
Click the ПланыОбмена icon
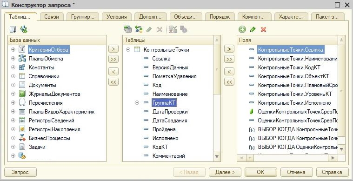point(22,58)
